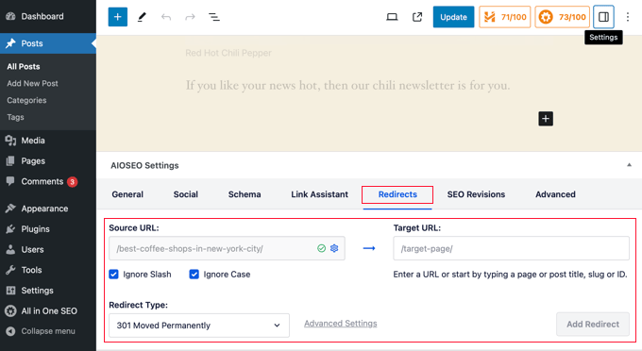Image resolution: width=642 pixels, height=351 pixels.
Task: Switch to the General tab
Action: click(127, 194)
